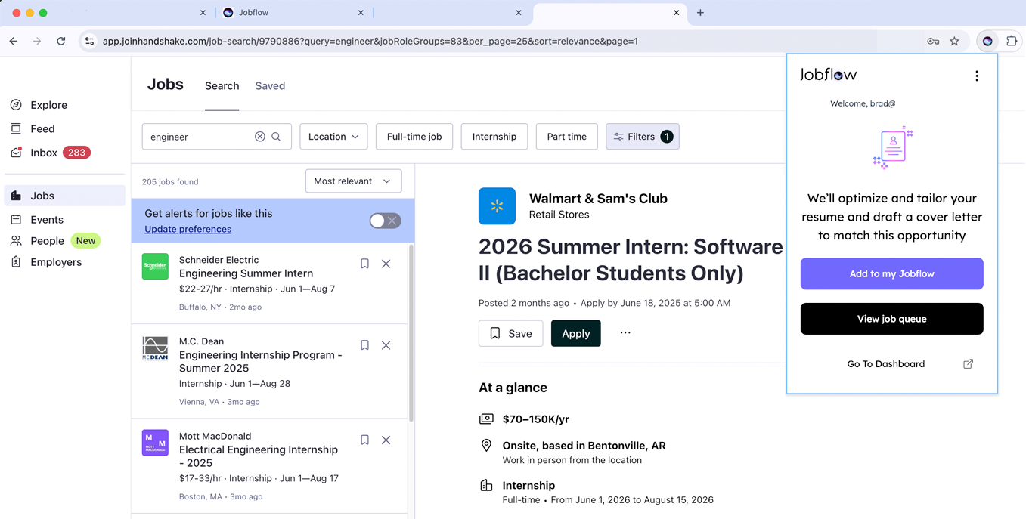
Task: Click Update preferences link
Action: pos(188,229)
